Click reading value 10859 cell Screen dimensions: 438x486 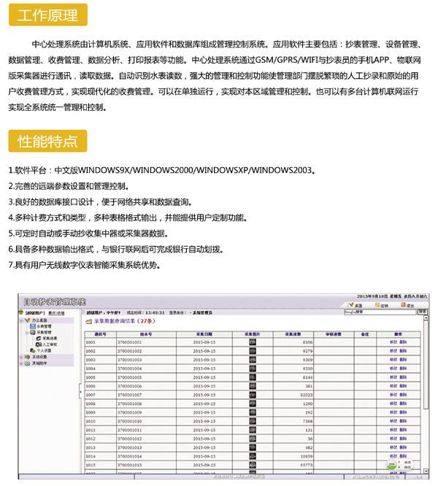pos(293,456)
